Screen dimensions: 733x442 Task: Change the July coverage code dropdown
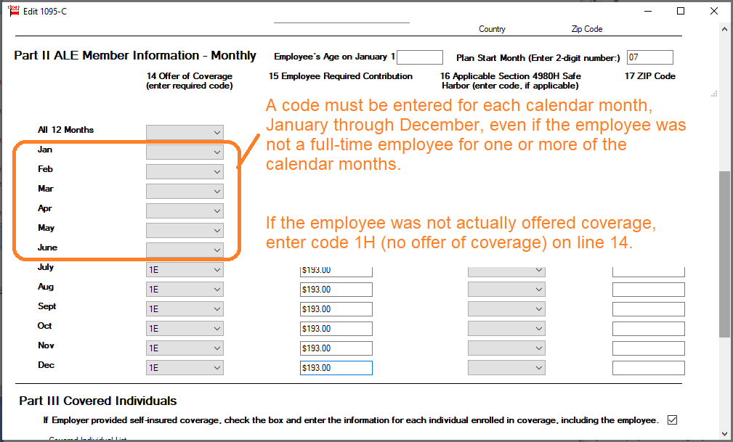(x=185, y=270)
